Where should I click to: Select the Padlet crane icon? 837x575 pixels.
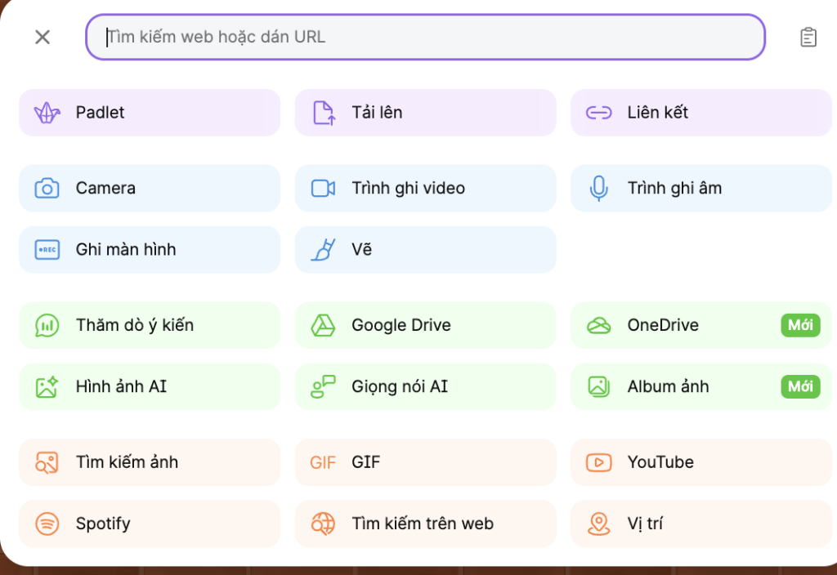coord(47,113)
